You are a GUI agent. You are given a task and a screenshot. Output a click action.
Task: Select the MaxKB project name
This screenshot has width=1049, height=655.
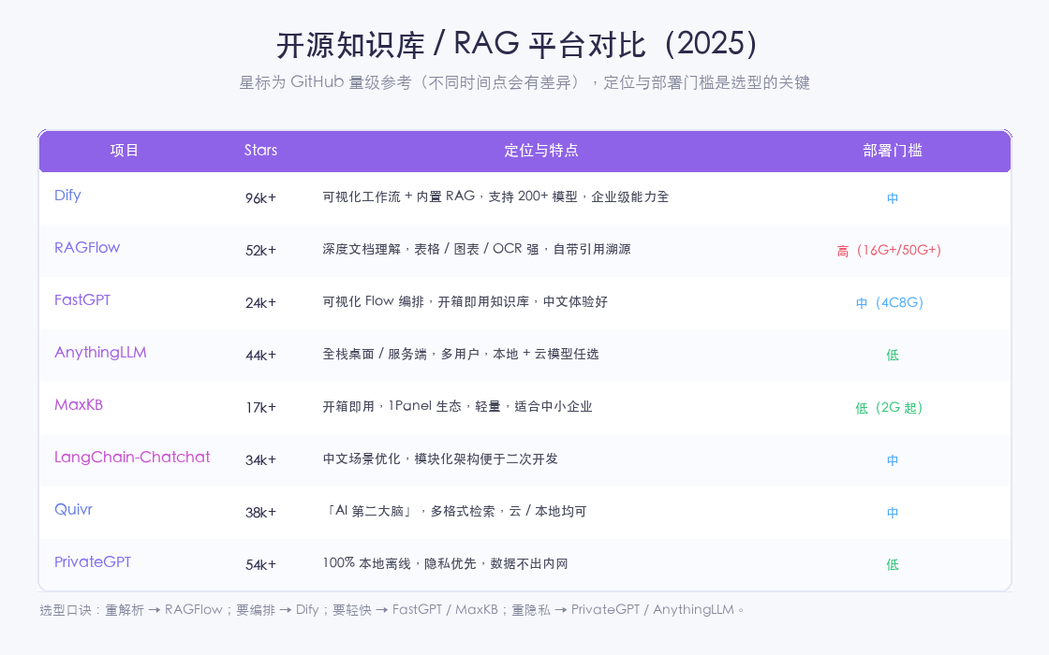(x=79, y=404)
